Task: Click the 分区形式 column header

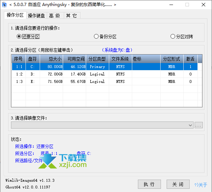Action: pos(172,59)
